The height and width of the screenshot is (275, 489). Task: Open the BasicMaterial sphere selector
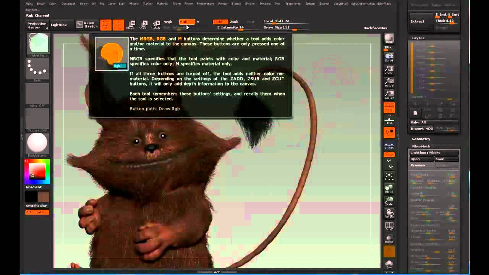[x=37, y=145]
